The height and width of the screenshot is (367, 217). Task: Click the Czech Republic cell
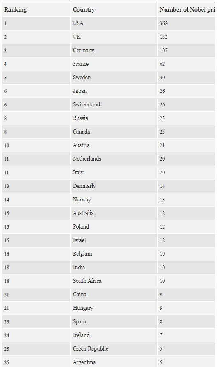[x=114, y=349]
